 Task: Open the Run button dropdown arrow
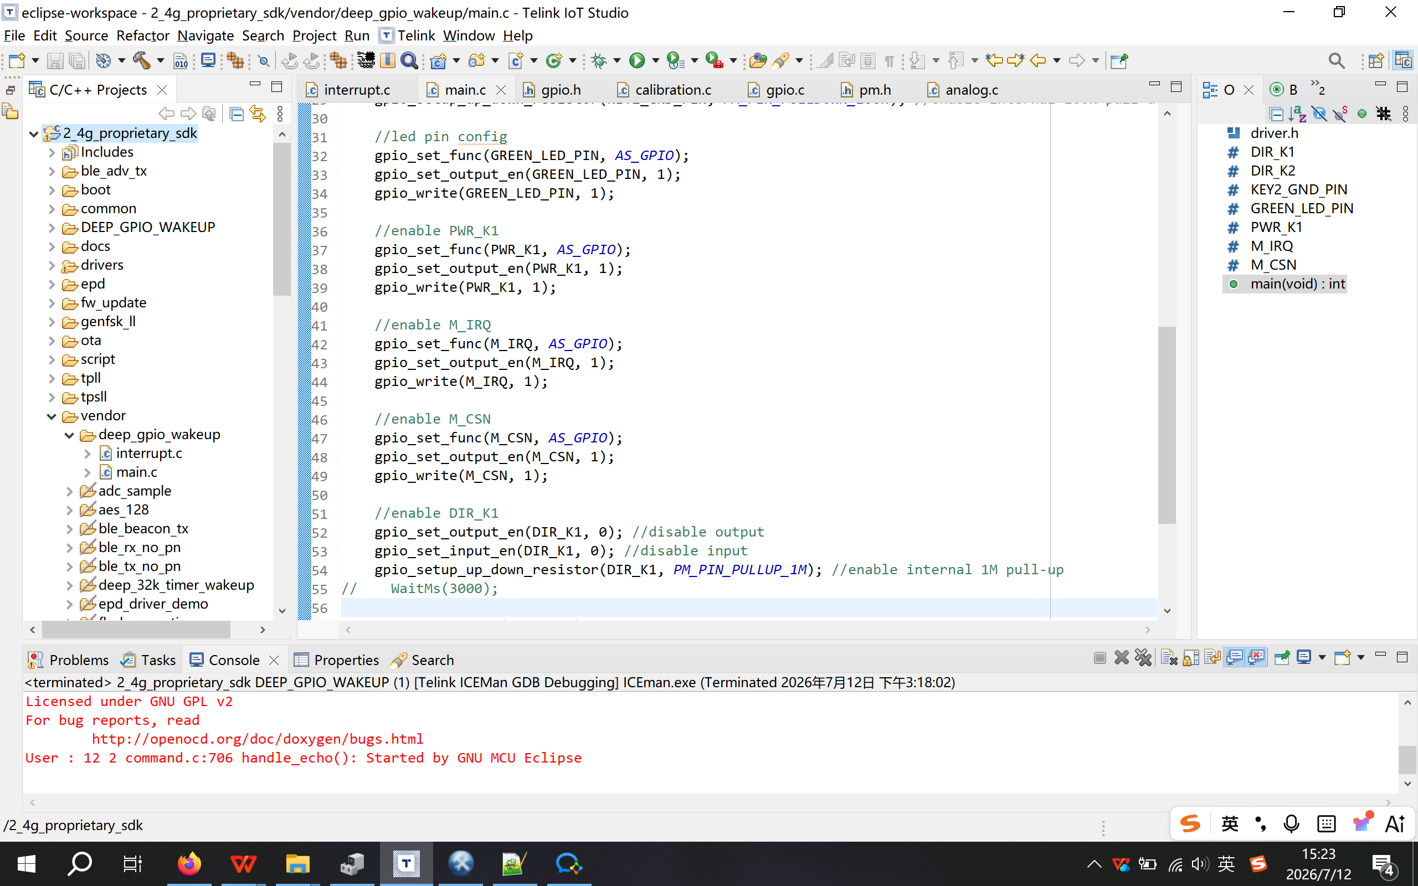(655, 60)
